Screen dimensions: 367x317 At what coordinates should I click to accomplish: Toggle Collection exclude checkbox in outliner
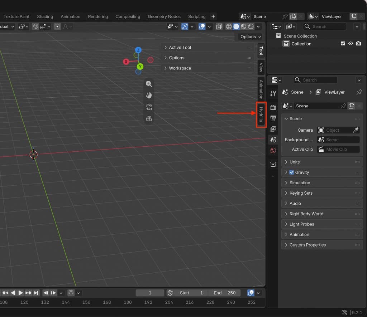click(x=343, y=44)
